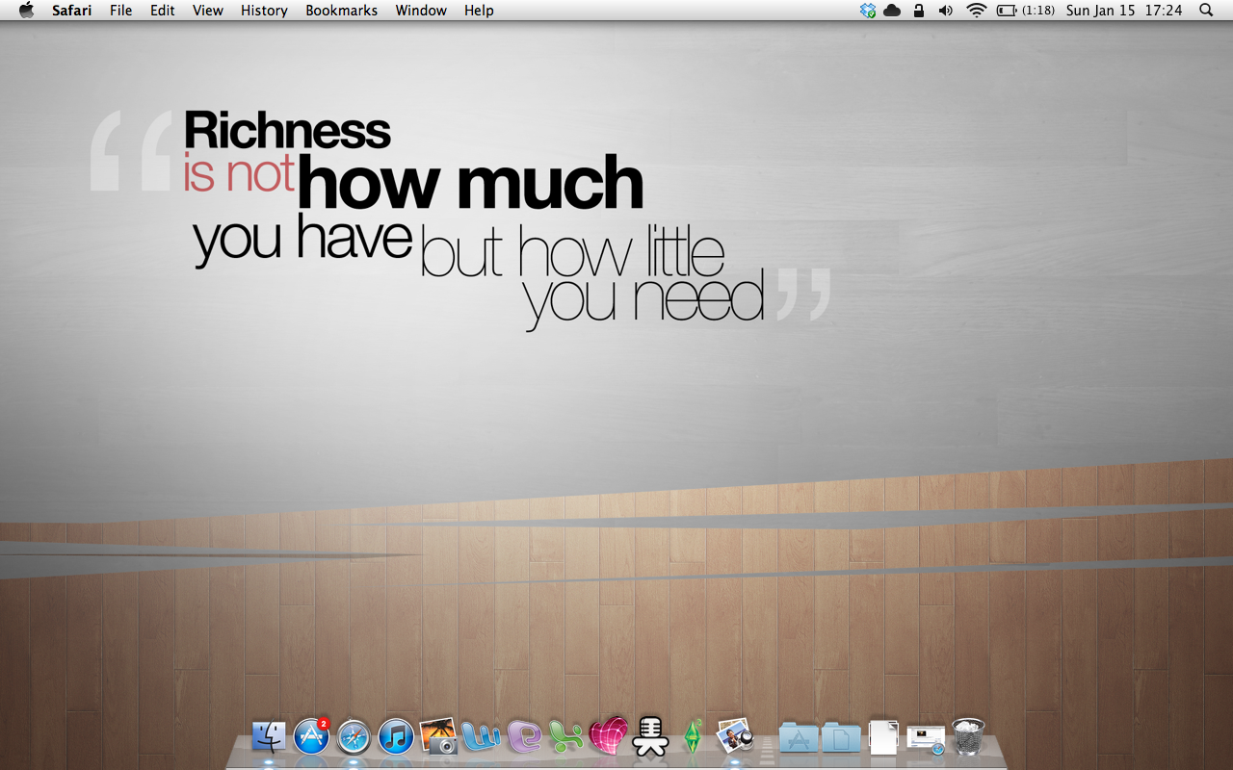1233x770 pixels.
Task: Open the minimized Safari window thumbnail
Action: pyautogui.click(x=926, y=739)
